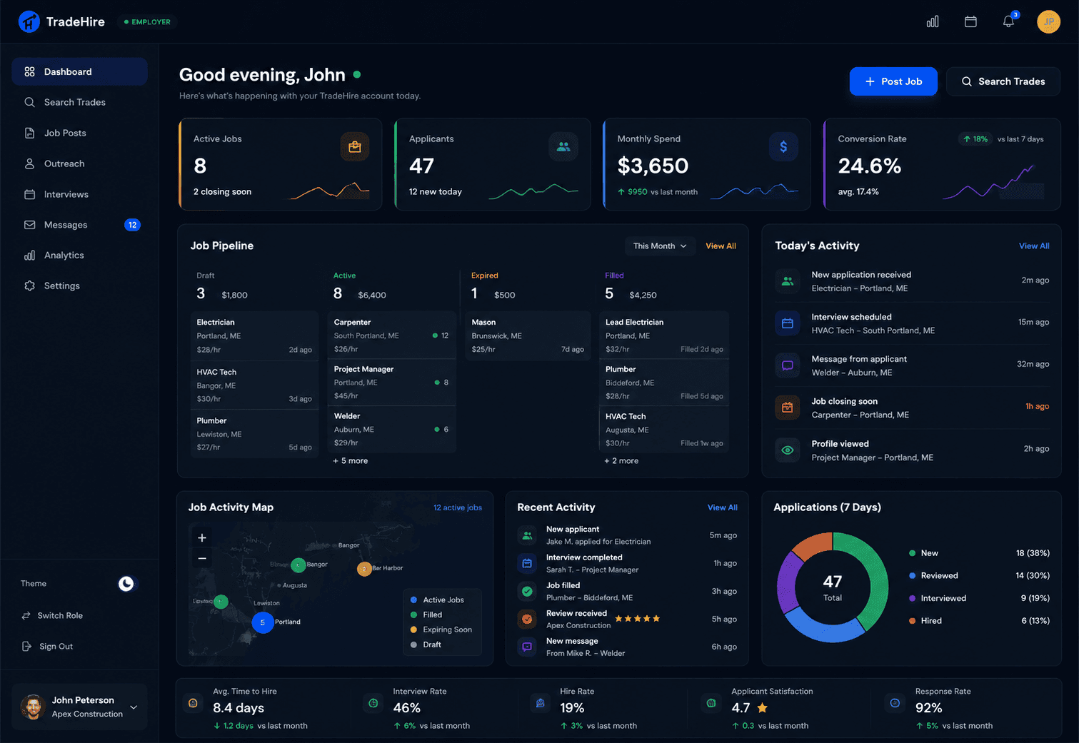Click the Search Trades button in header area
Viewport: 1079px width, 743px height.
point(1003,81)
